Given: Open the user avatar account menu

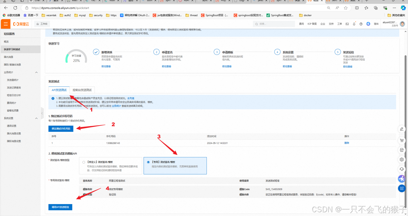Looking at the screenshot, I should [x=403, y=24].
